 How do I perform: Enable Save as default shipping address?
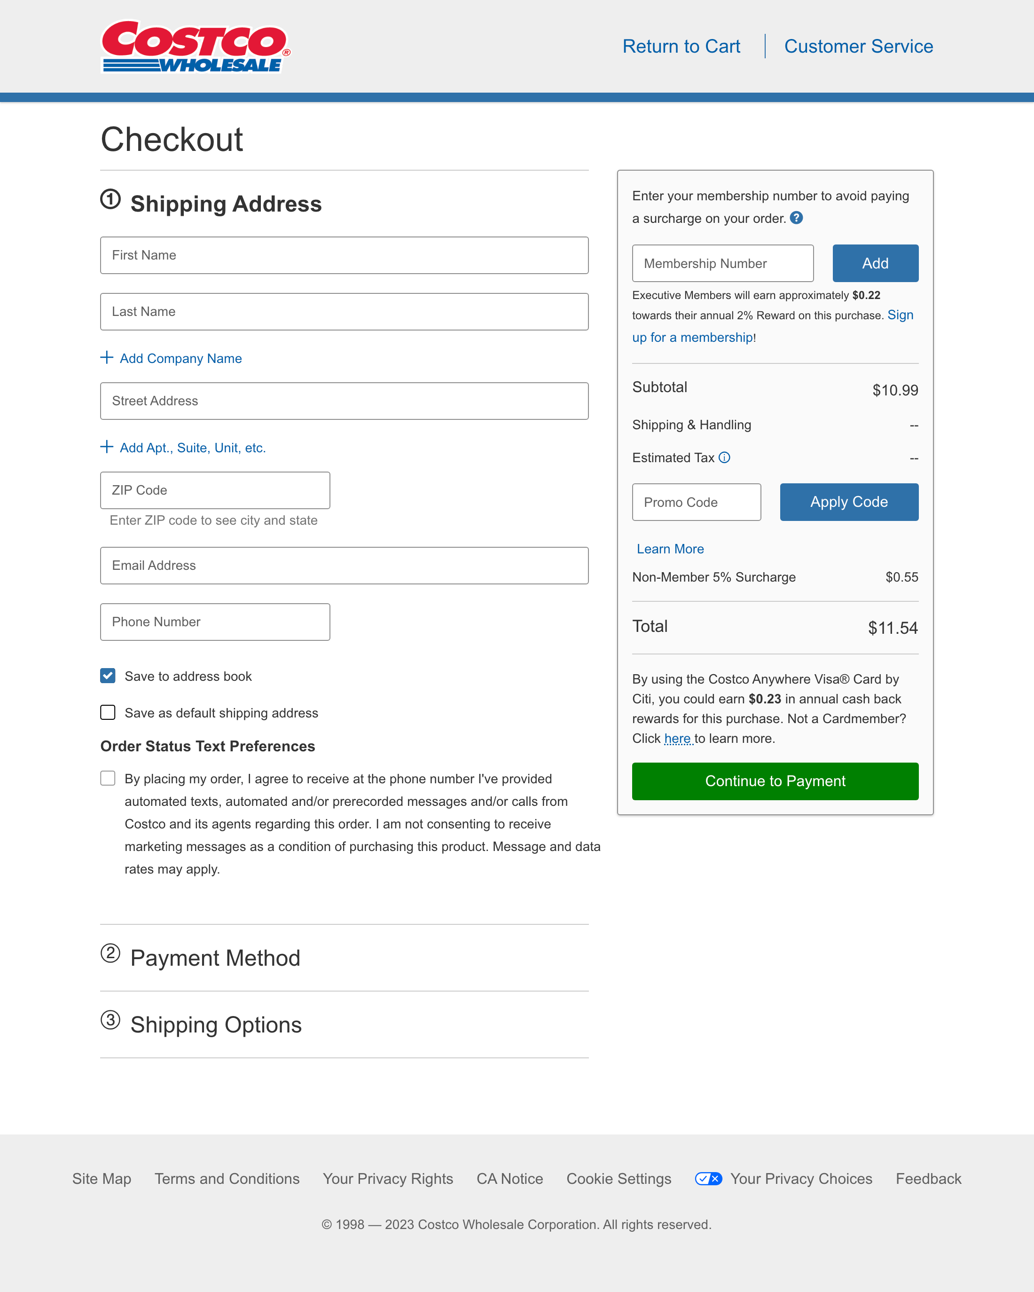[107, 712]
